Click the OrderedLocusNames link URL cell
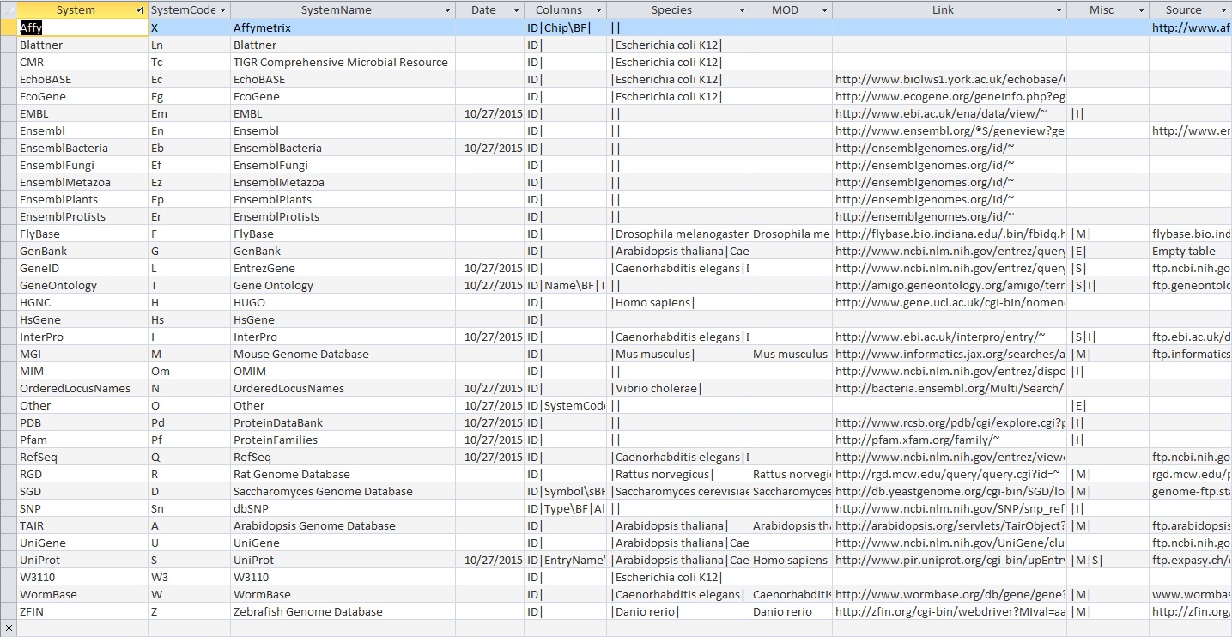 tap(950, 388)
